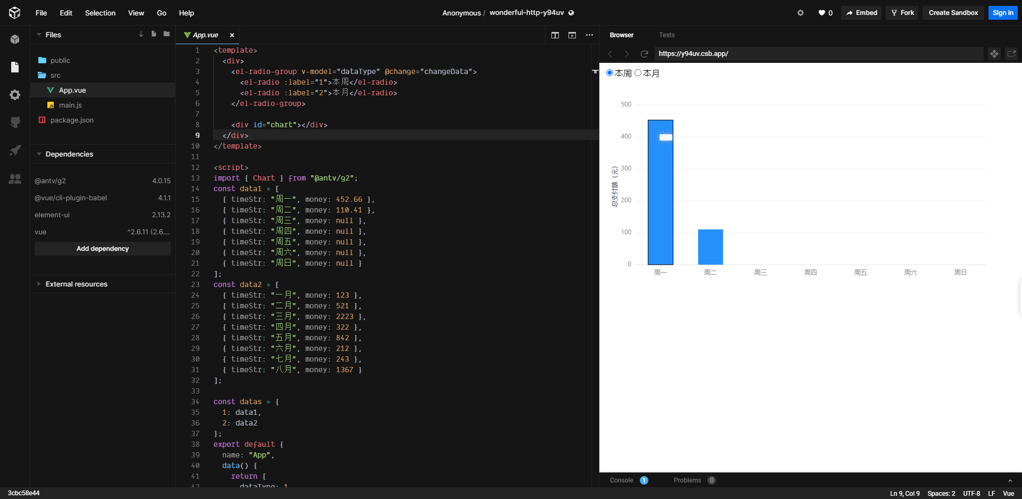Click the browser URL address field

pyautogui.click(x=819, y=54)
